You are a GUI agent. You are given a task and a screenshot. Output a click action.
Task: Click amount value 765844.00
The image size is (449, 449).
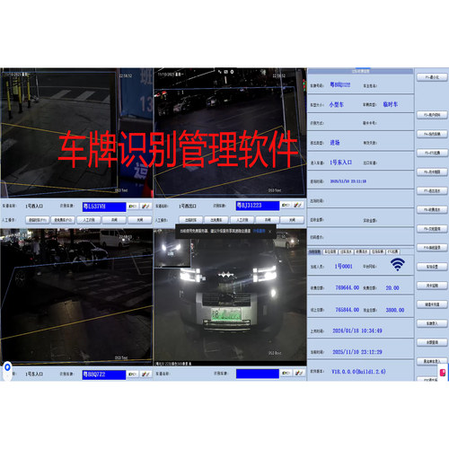pyautogui.click(x=348, y=310)
